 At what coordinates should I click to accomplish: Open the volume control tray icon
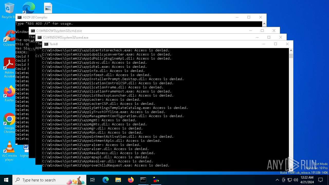coord(296,180)
